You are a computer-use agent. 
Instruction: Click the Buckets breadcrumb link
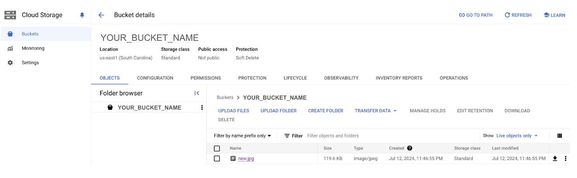coord(225,97)
